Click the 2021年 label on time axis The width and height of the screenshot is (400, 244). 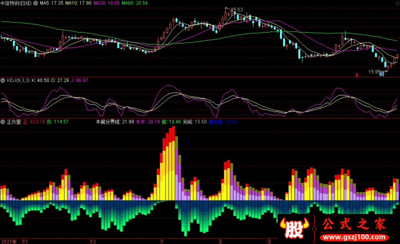tap(9, 241)
